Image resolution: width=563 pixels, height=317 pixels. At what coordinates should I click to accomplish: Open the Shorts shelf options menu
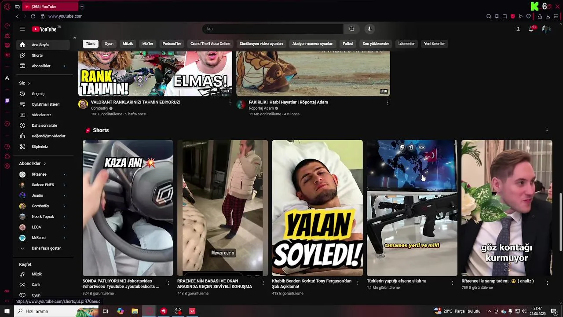(x=547, y=131)
